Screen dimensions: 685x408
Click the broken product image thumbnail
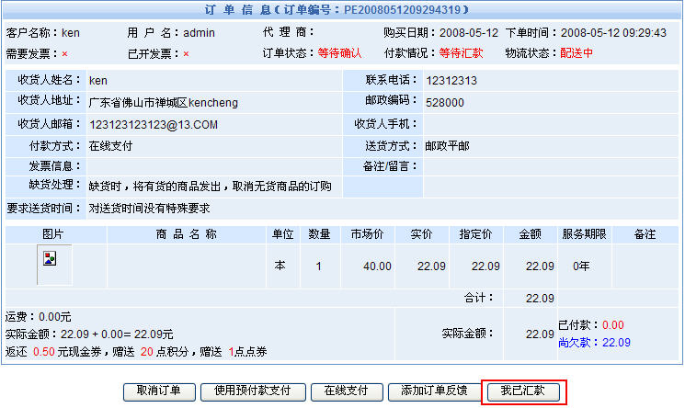pos(50,259)
